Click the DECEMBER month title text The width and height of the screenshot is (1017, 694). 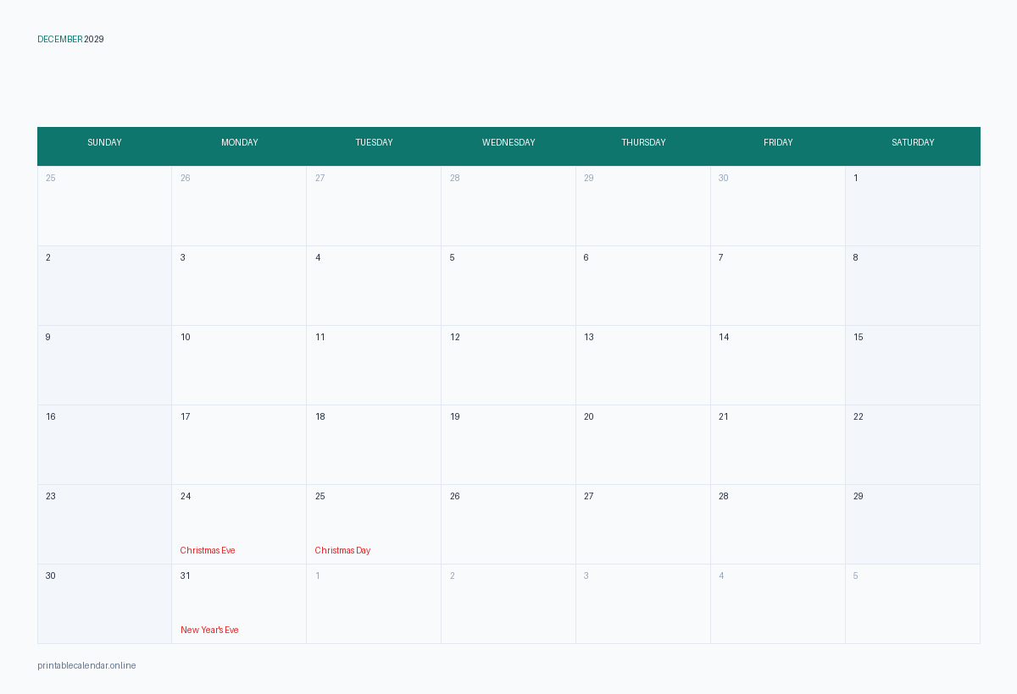pyautogui.click(x=60, y=39)
